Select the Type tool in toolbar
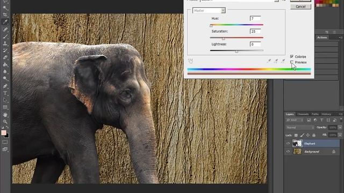 [x=5, y=93]
